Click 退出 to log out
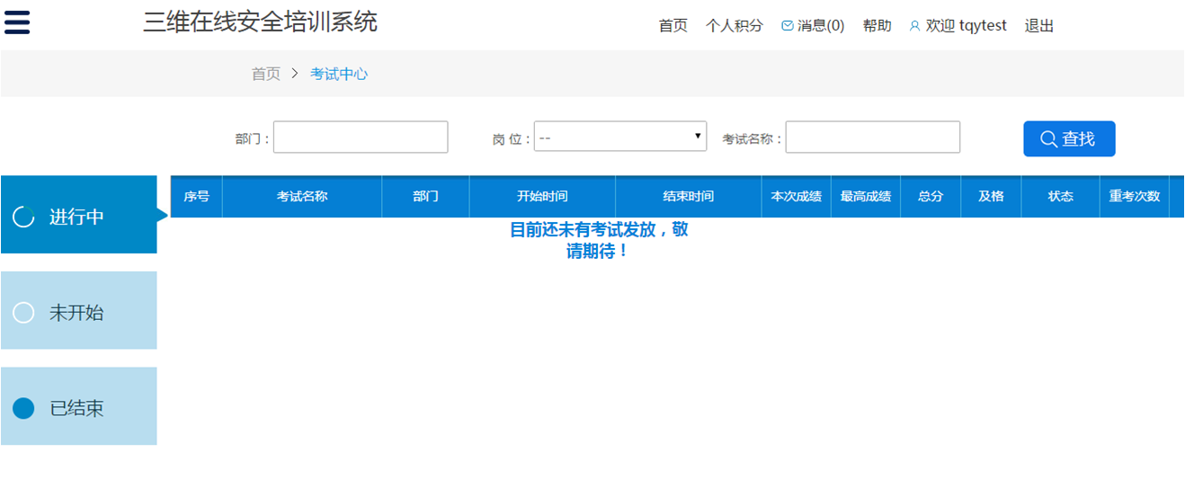Image resolution: width=1185 pixels, height=497 pixels. point(1038,26)
